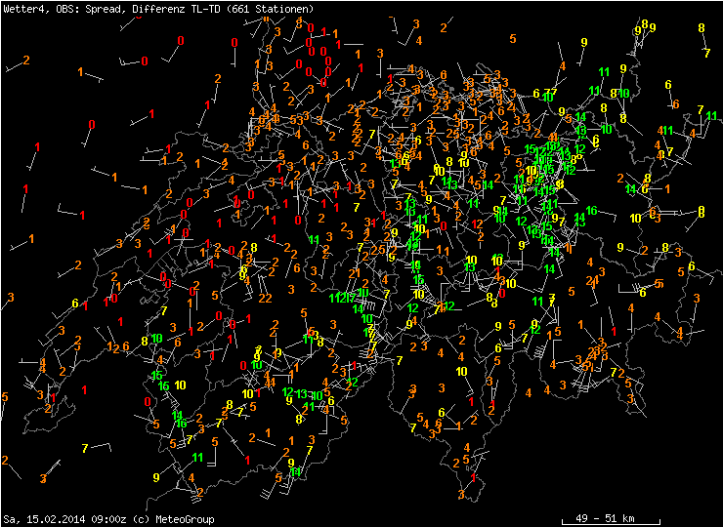The height and width of the screenshot is (527, 723).
Task: Click the yellow 8 at the right edge, mid-height
Action: 701,211
